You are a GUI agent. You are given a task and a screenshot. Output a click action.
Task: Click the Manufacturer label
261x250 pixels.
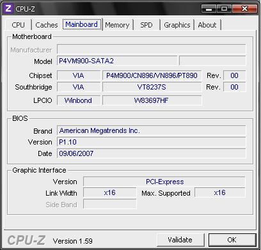point(31,50)
